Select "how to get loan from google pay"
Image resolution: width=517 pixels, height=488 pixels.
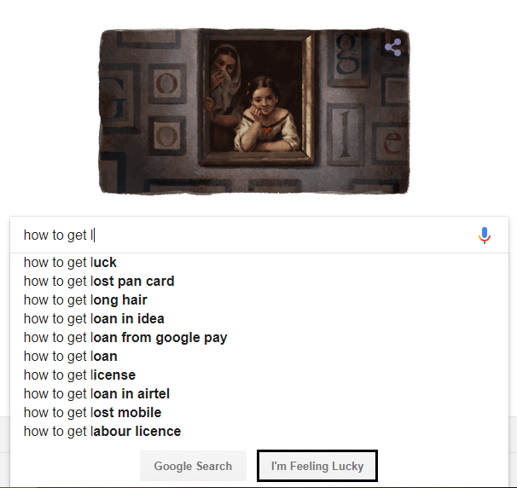tap(125, 337)
